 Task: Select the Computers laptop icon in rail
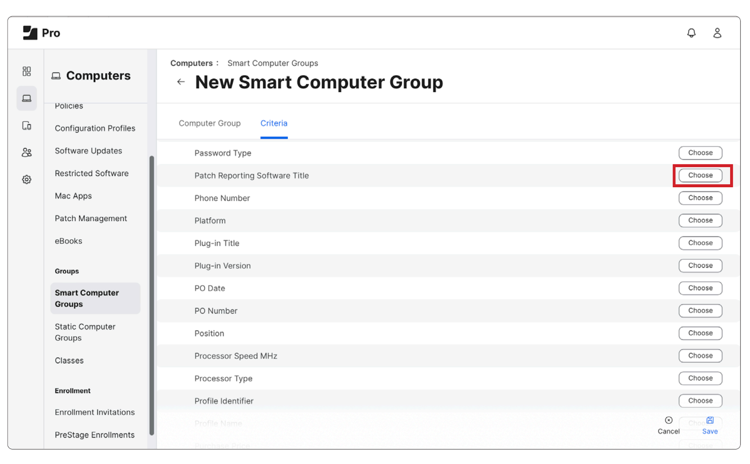point(27,98)
